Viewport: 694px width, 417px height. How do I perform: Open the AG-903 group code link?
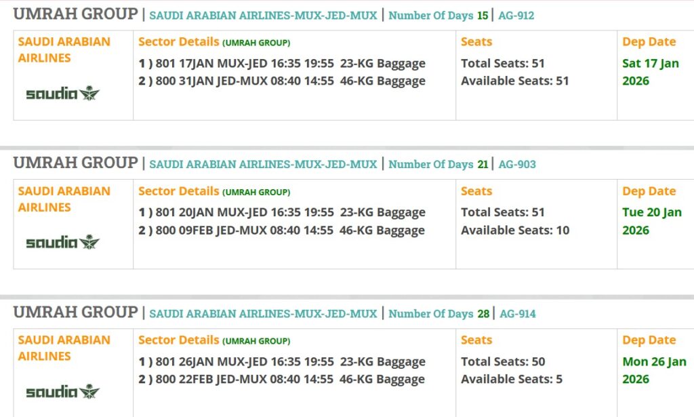click(517, 164)
